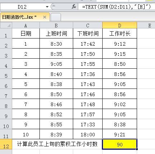
Task: Click the fx insert function icon
Action: (74, 6)
